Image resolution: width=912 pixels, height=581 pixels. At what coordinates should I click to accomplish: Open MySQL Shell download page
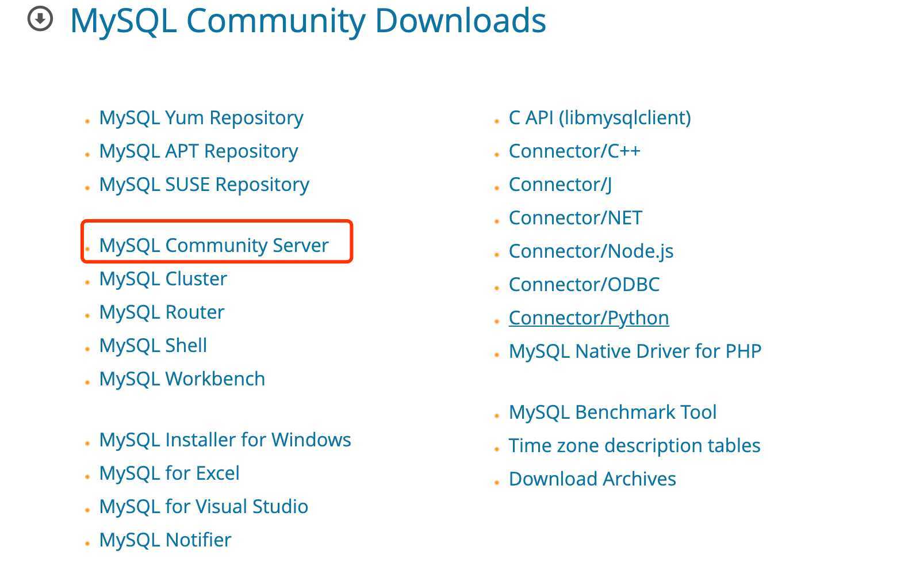tap(153, 345)
